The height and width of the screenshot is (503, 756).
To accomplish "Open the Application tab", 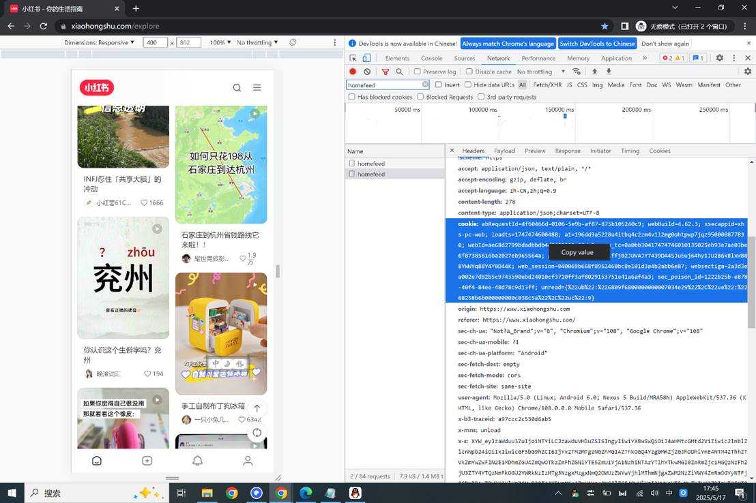I will 616,58.
